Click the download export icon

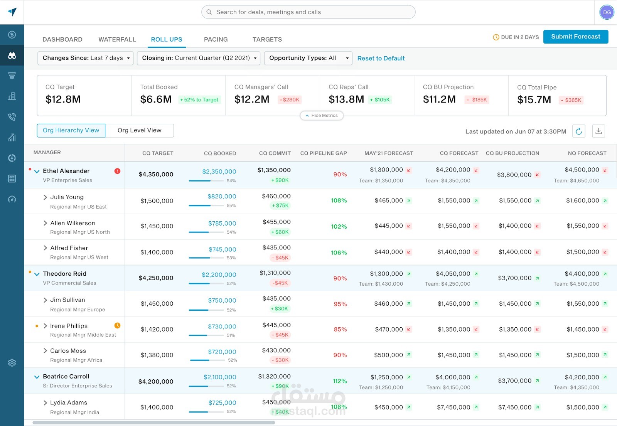coord(598,131)
